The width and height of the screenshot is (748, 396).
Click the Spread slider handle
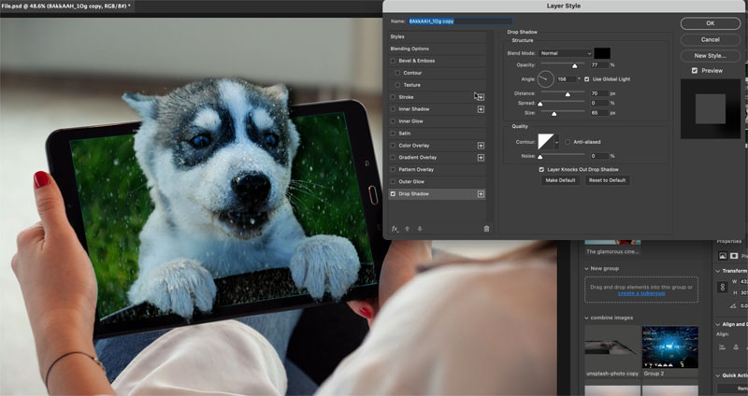pos(540,104)
